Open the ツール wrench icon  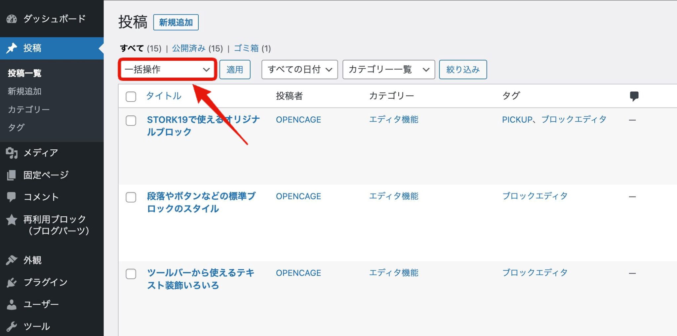[12, 326]
